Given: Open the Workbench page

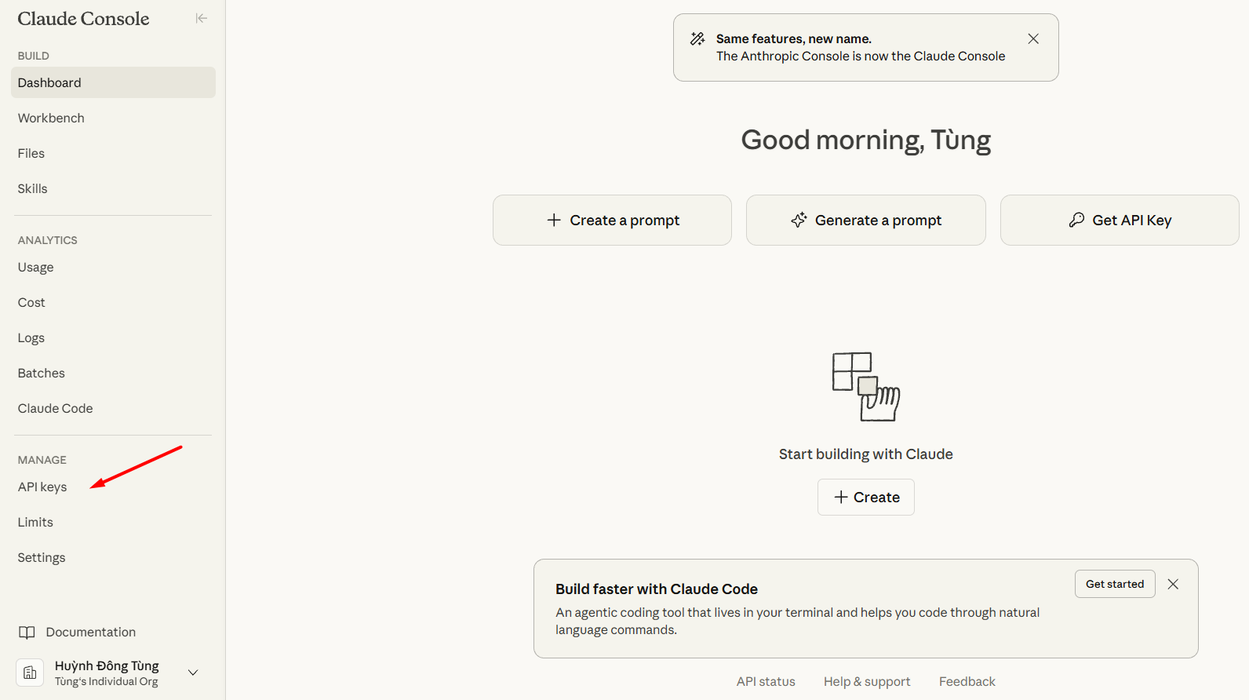Looking at the screenshot, I should coord(51,118).
